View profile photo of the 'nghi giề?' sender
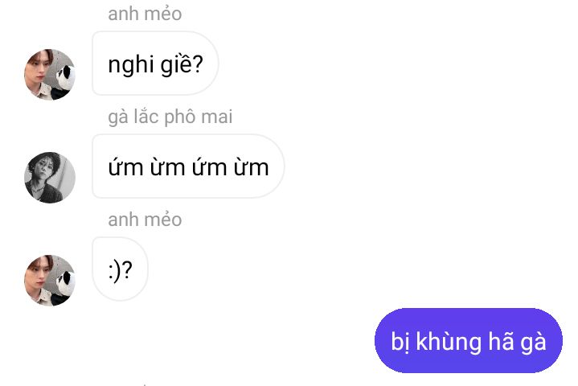Image resolution: width=578 pixels, height=386 pixels. (50, 75)
